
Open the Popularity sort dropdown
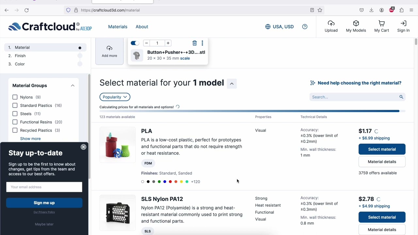tap(115, 97)
